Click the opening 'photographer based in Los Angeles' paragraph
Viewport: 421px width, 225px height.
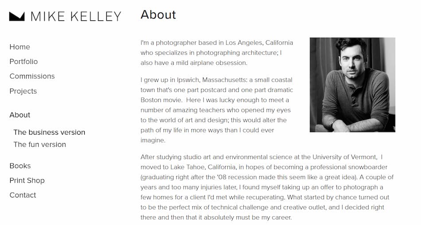pyautogui.click(x=217, y=53)
